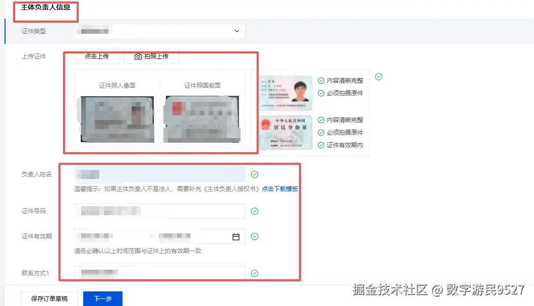
Task: Click the sample ID portrait-side image
Action: point(285,93)
